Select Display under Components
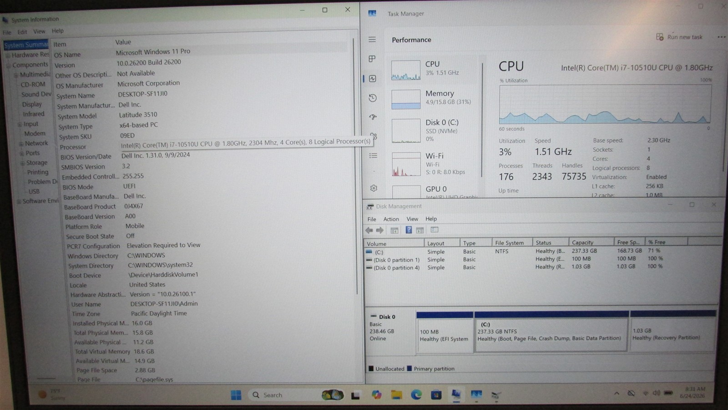This screenshot has height=410, width=728. 32,104
